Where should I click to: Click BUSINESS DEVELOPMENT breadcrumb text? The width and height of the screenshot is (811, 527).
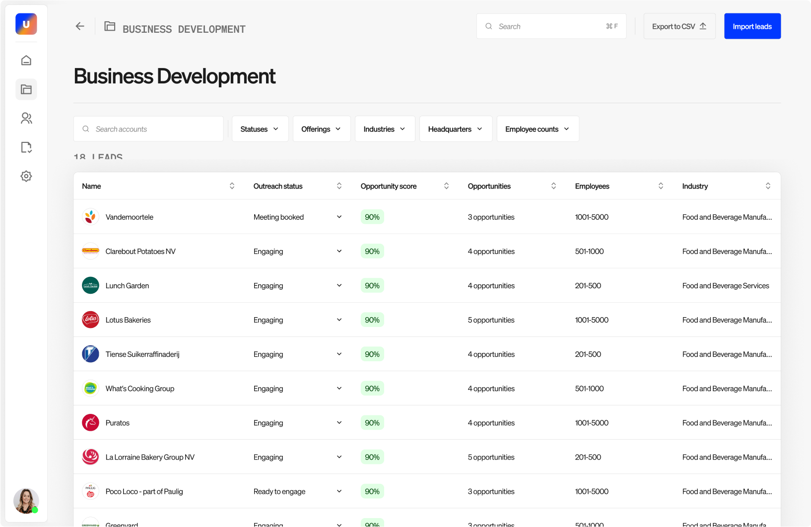pos(184,29)
